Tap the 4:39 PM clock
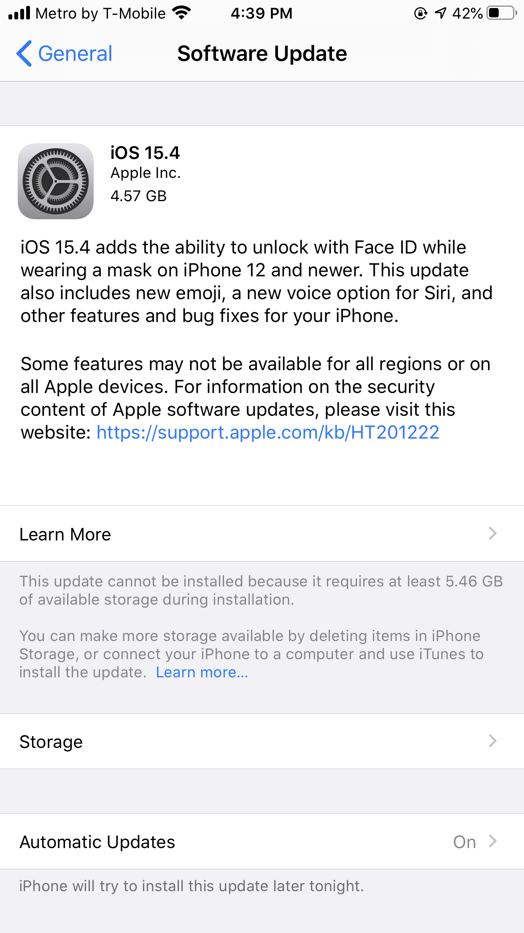The width and height of the screenshot is (524, 933). tap(261, 13)
